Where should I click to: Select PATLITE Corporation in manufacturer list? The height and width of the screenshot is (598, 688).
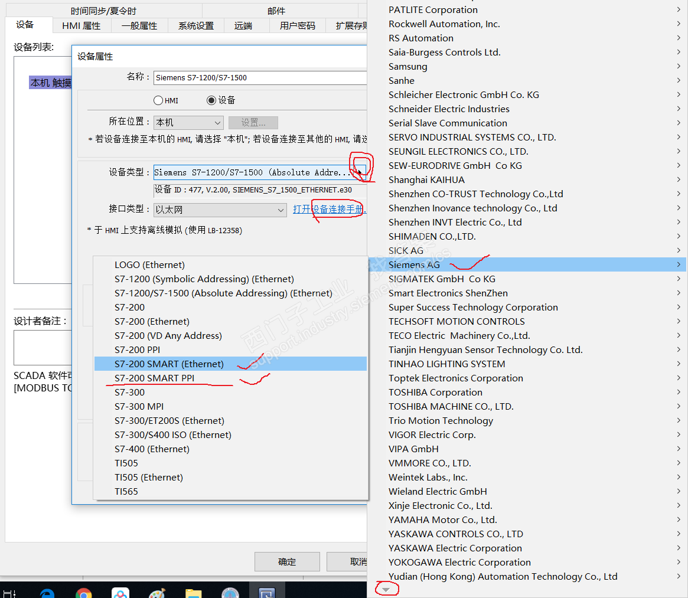pos(528,9)
